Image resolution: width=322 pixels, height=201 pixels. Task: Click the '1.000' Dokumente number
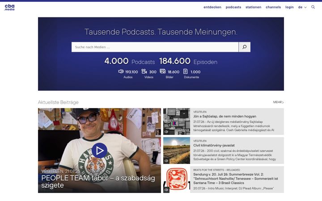195,72
